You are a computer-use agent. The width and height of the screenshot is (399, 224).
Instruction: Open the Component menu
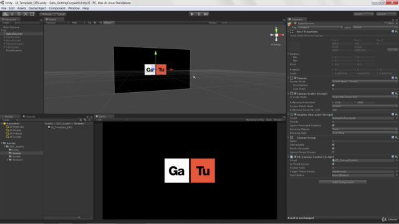[57, 8]
